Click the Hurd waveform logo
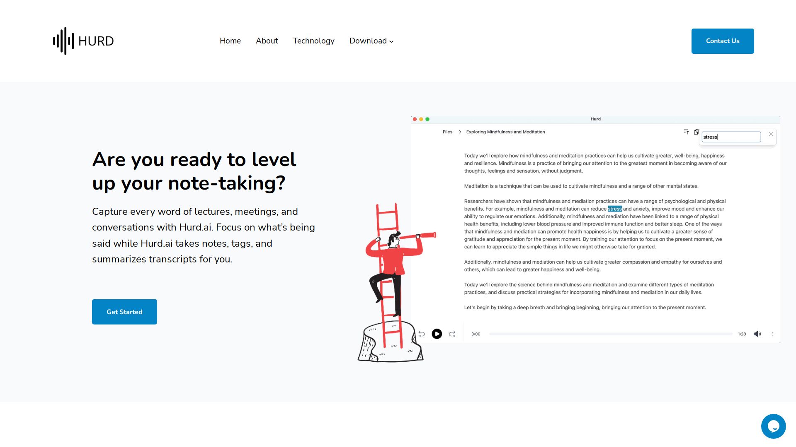 point(63,41)
